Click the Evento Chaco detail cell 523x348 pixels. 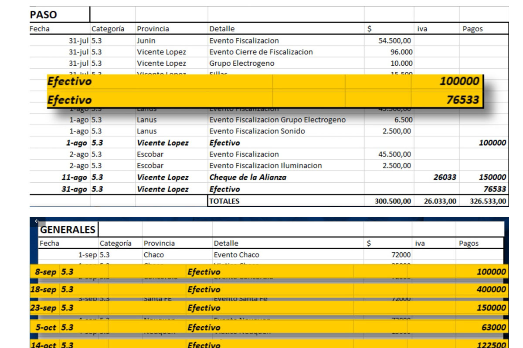coord(236,255)
